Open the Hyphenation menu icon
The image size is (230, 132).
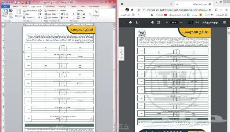[x=40, y=18]
